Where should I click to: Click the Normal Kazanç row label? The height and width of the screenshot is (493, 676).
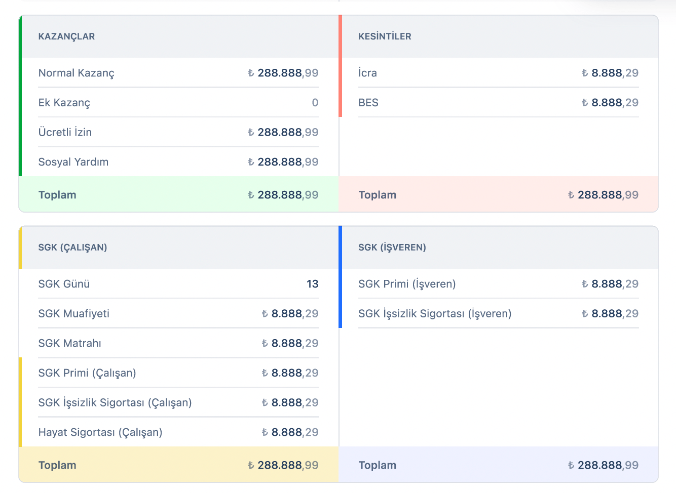point(76,73)
